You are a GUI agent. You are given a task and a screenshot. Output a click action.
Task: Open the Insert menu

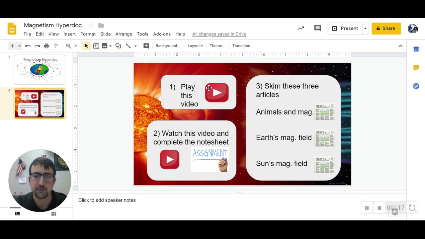[70, 34]
